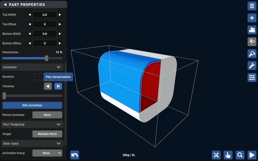This screenshot has height=161, width=258.
Task: Undo the last action
Action: (74, 155)
